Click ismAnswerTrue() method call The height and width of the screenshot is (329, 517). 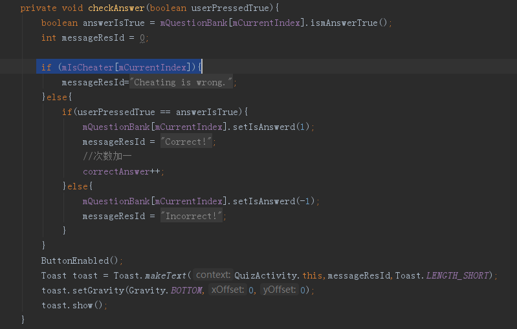[349, 23]
